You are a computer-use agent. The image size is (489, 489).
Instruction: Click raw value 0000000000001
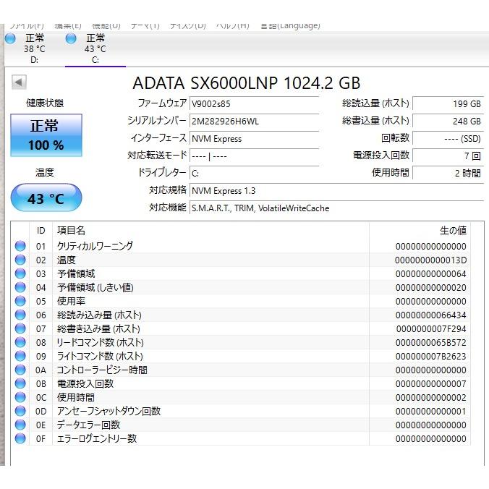(x=430, y=412)
